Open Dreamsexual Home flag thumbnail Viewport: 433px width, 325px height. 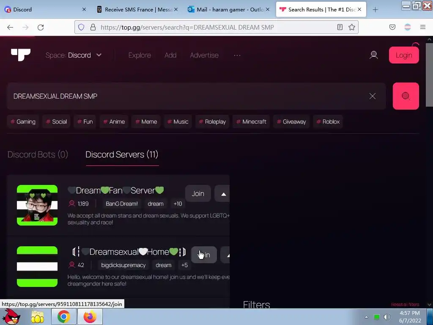(x=37, y=267)
